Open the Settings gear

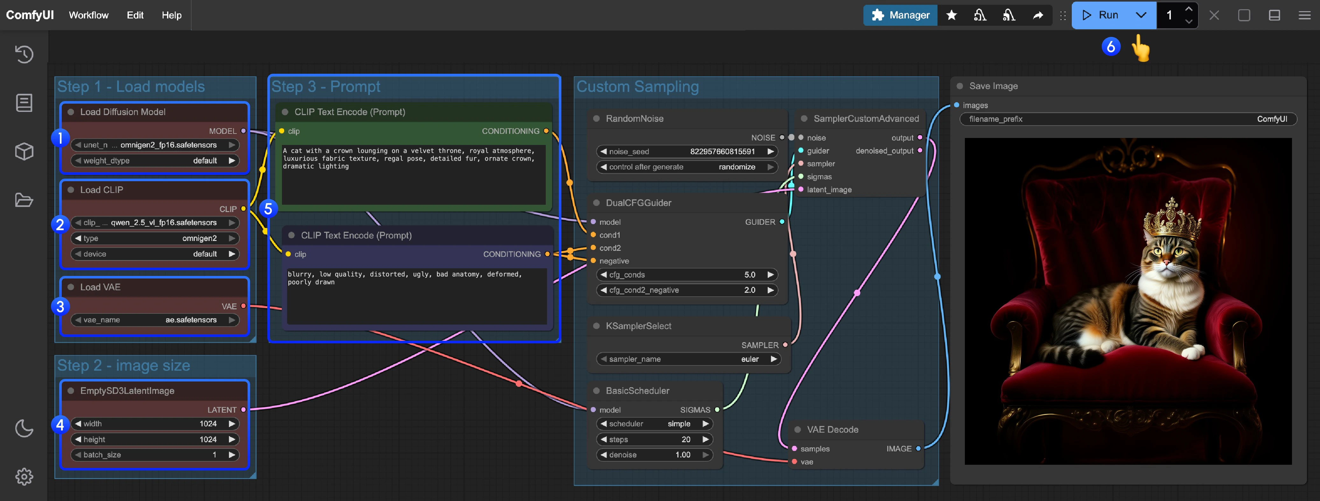(24, 477)
